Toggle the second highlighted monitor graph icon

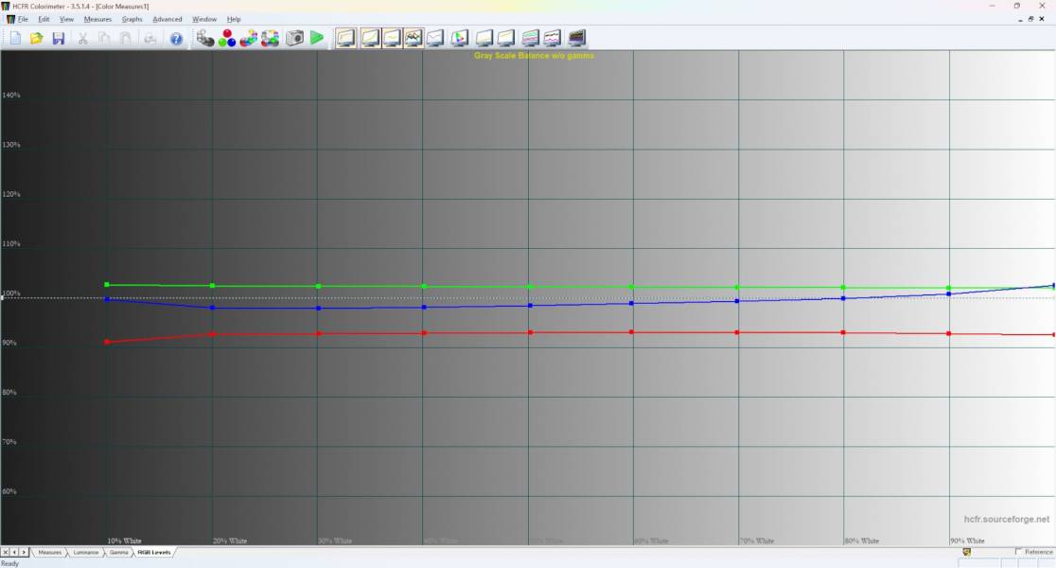370,39
